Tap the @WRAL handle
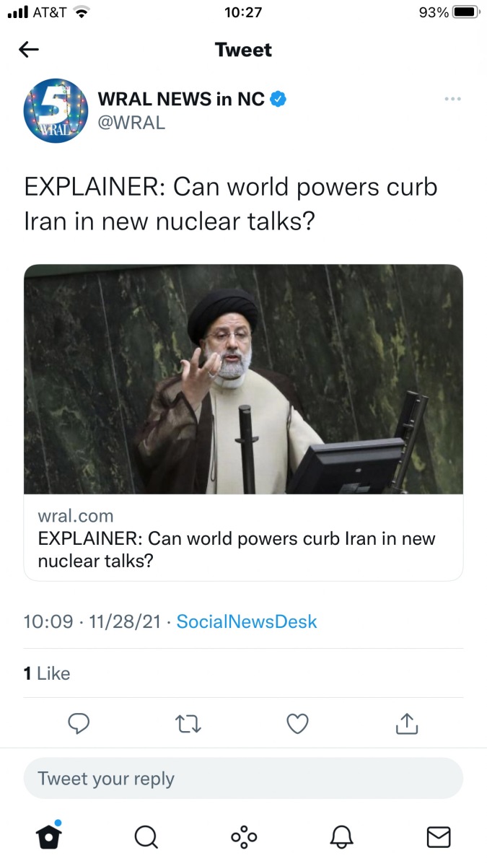The height and width of the screenshot is (866, 487). [131, 123]
